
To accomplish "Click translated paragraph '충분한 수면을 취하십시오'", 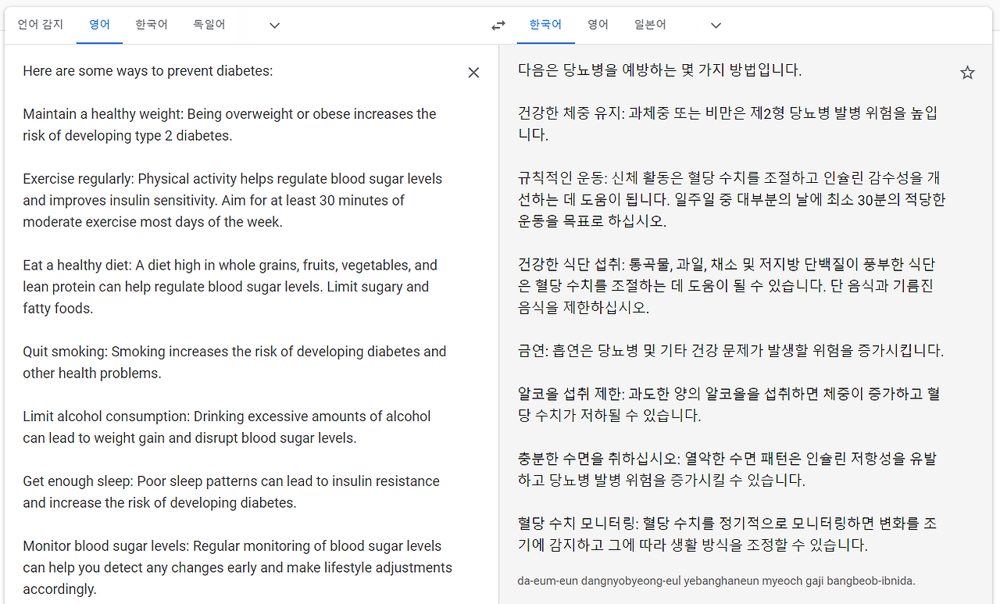I will pyautogui.click(x=727, y=470).
